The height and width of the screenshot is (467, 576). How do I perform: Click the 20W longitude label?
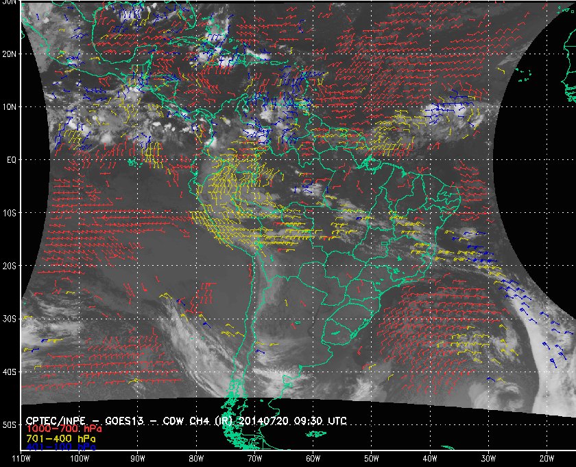[547, 459]
